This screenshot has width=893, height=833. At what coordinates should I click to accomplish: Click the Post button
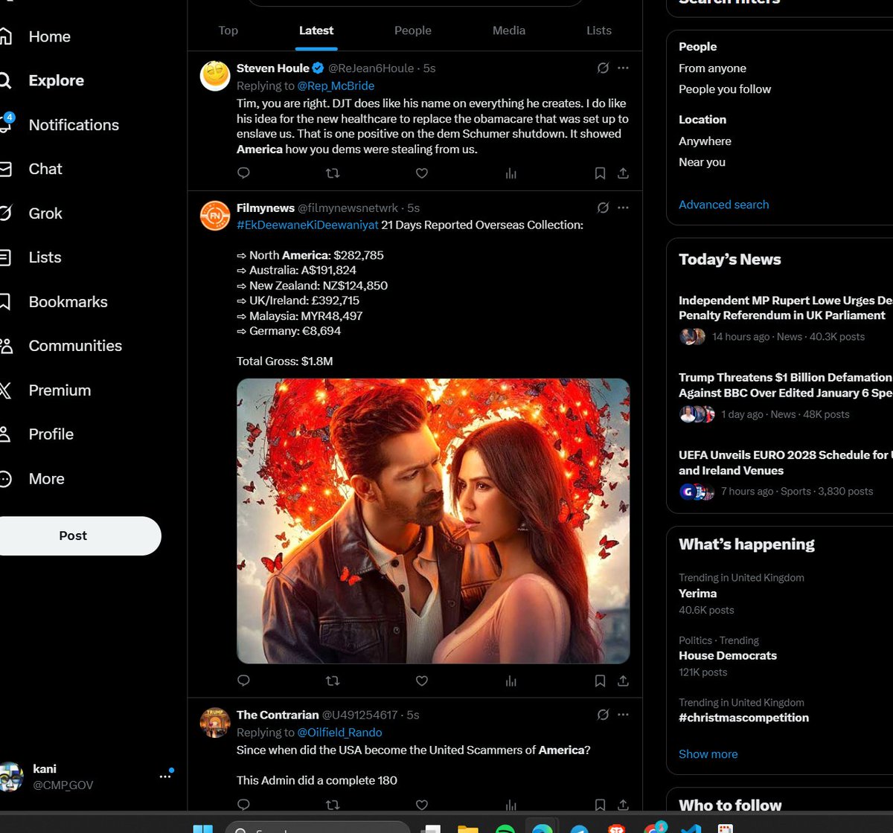click(x=73, y=535)
